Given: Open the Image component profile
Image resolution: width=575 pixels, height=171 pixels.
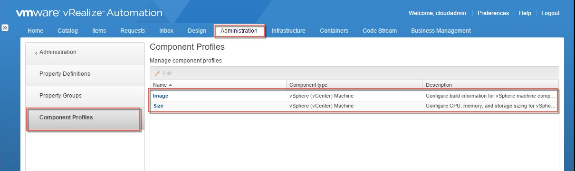Looking at the screenshot, I should [x=161, y=96].
